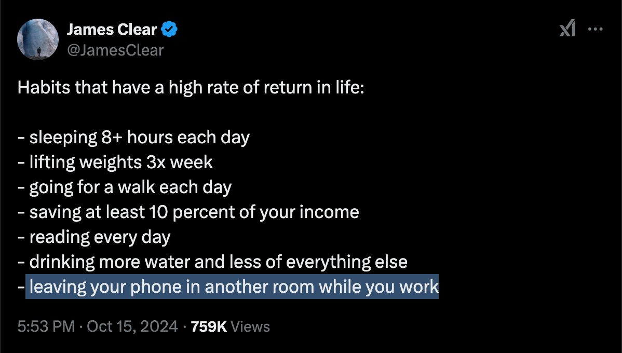Screen dimensions: 622x353
Task: Click the 5:53 PM timestamp
Action: pos(46,327)
